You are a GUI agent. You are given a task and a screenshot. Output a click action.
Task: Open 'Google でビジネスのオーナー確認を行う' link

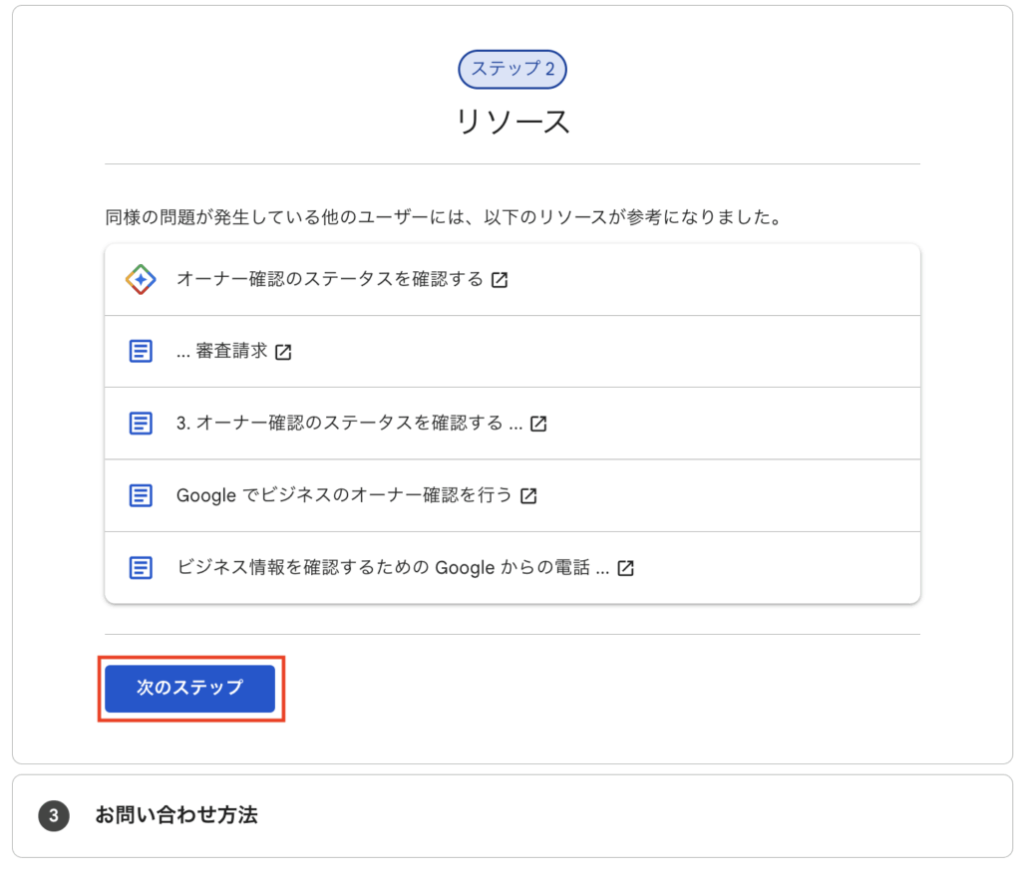[344, 495]
